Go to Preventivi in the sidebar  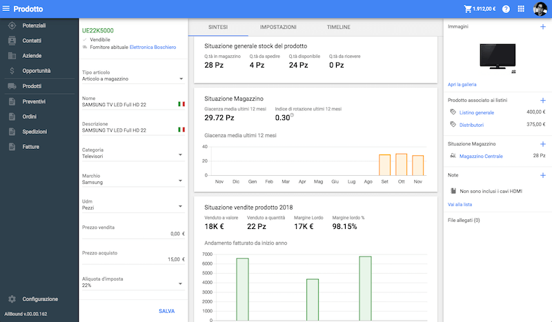(34, 101)
